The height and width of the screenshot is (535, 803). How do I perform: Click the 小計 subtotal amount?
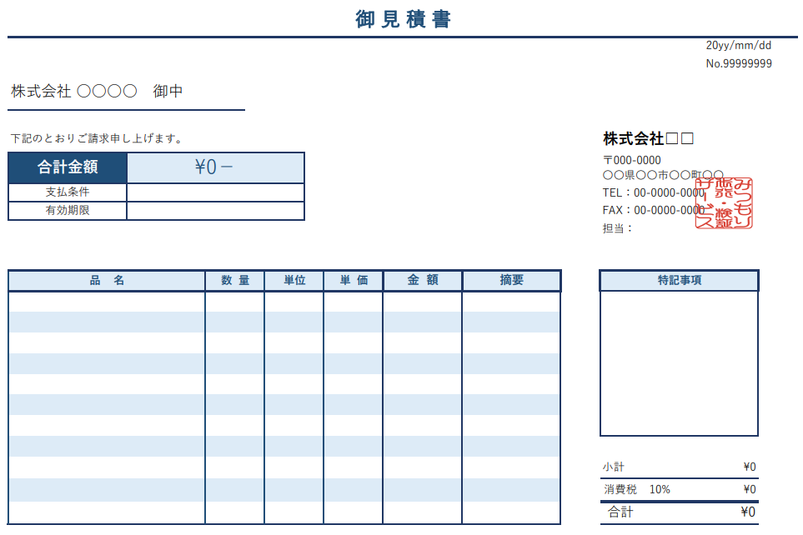(x=749, y=467)
